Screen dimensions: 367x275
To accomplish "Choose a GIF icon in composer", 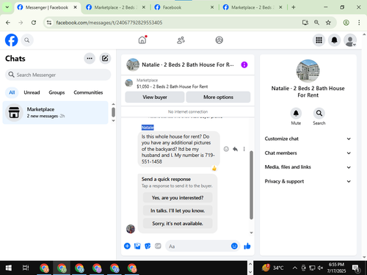I will (x=158, y=246).
